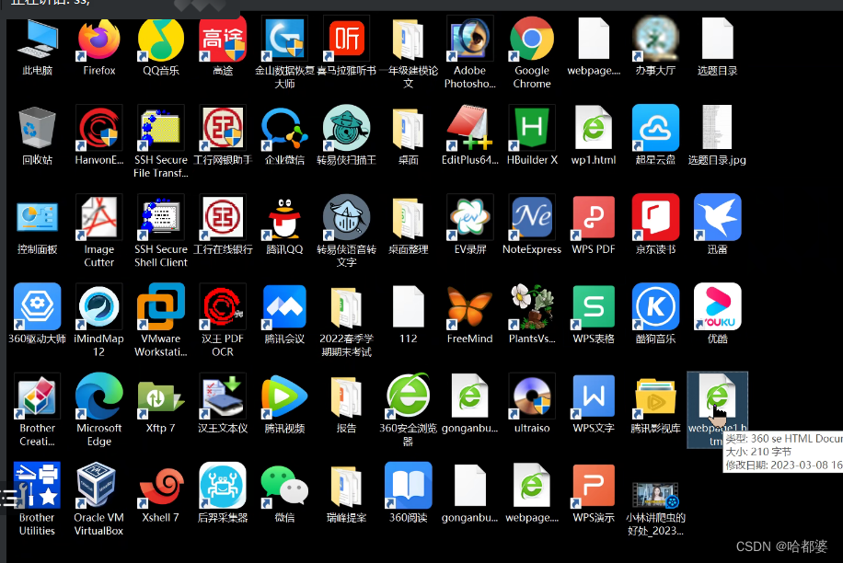This screenshot has height=563, width=843.
Task: Click the 腾讯视频 icon
Action: click(284, 396)
